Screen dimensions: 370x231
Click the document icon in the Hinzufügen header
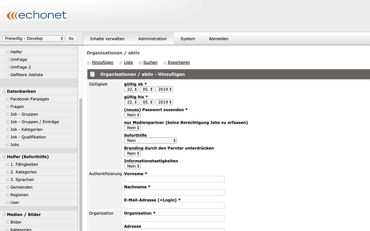tap(92, 74)
